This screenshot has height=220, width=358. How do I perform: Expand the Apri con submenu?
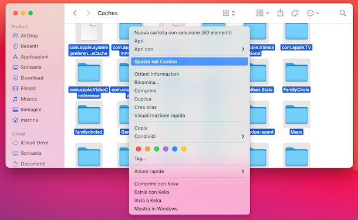(190, 49)
